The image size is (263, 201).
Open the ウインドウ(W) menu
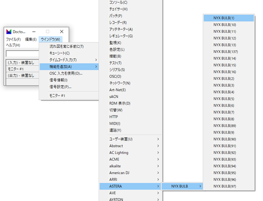pyautogui.click(x=51, y=39)
